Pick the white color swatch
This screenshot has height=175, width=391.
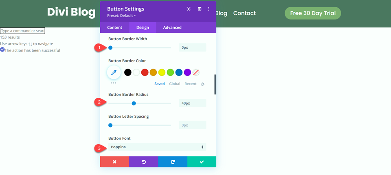[x=136, y=72]
